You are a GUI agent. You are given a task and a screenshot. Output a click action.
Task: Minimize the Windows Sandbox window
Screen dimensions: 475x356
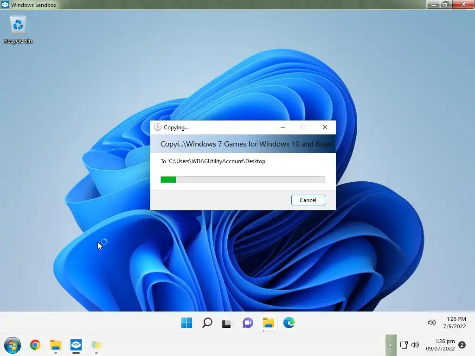click(x=434, y=4)
